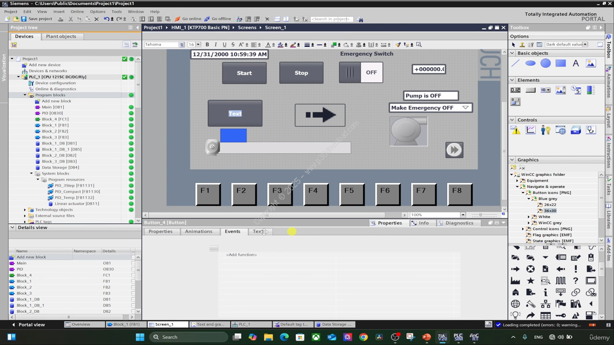The height and width of the screenshot is (345, 614).
Task: Open File Explorer from the taskbar
Action: (x=268, y=337)
